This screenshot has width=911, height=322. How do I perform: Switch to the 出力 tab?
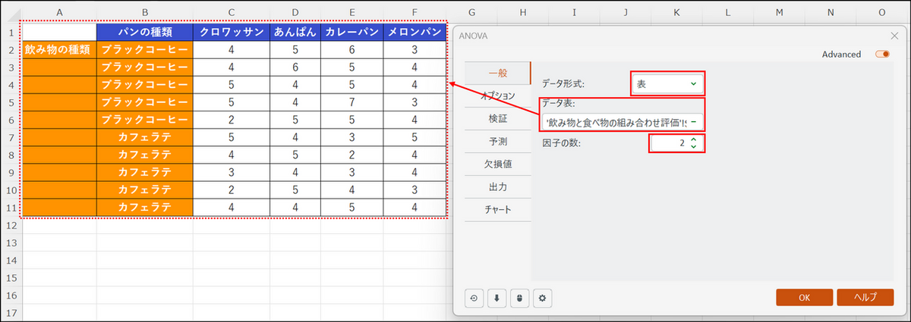497,186
